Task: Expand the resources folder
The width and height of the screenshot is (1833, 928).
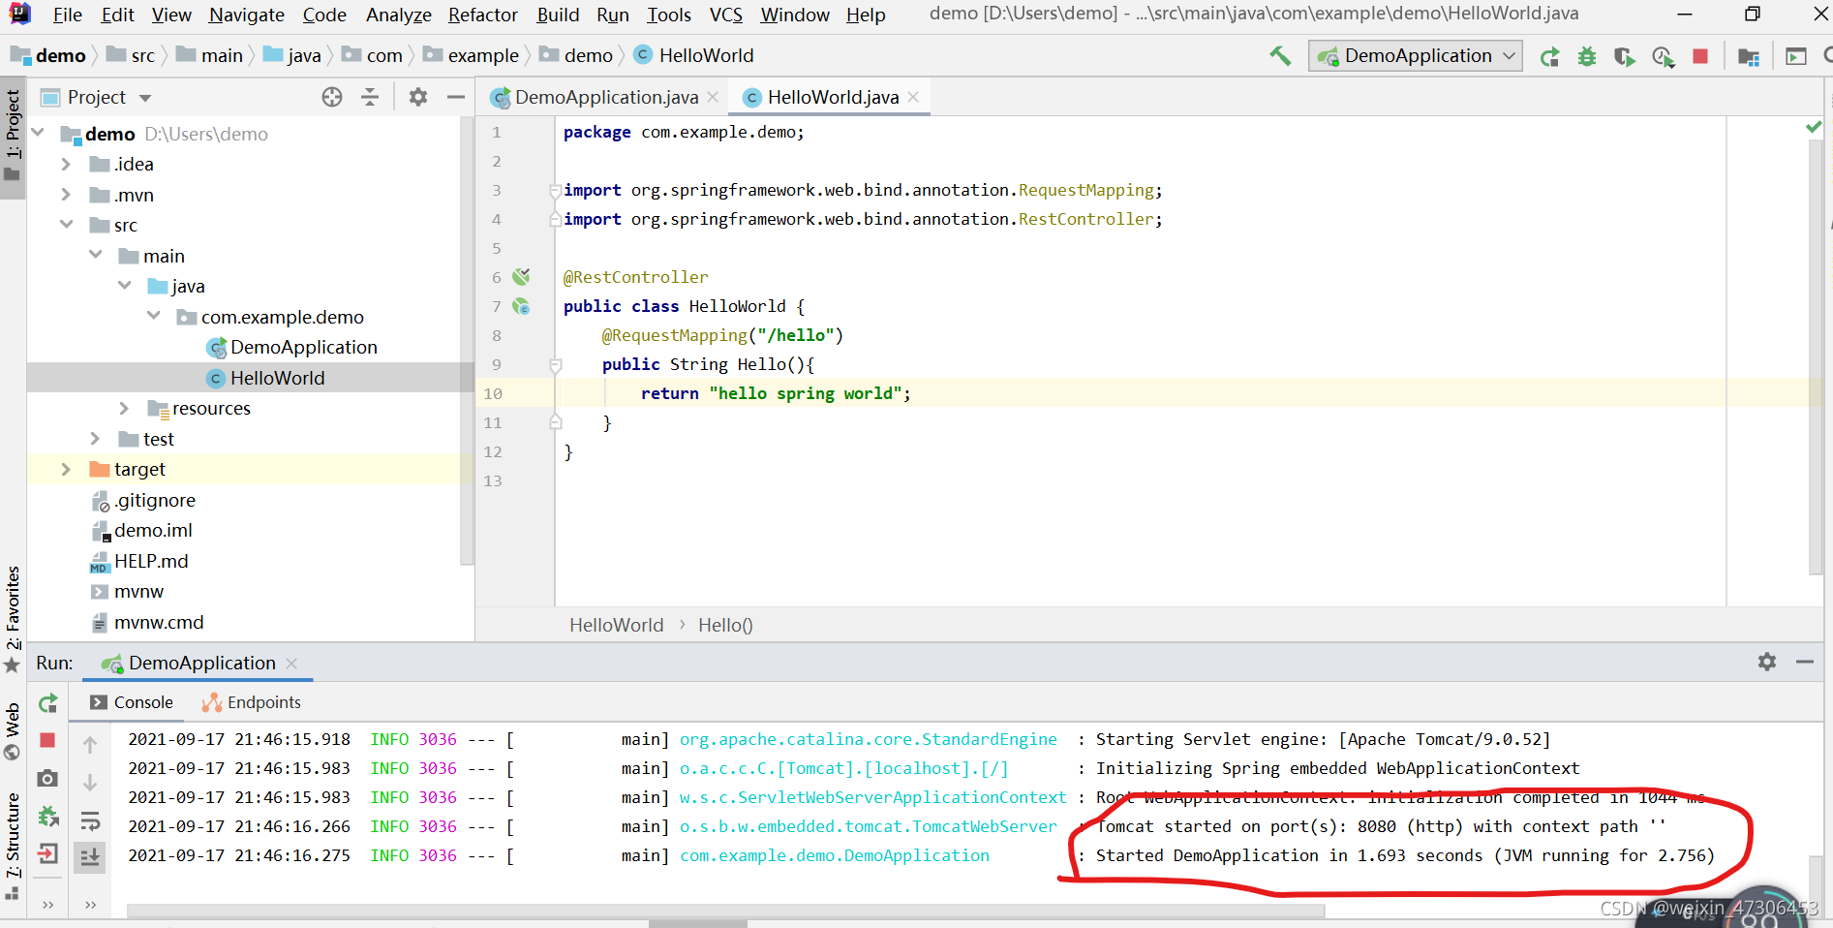Action: [124, 408]
